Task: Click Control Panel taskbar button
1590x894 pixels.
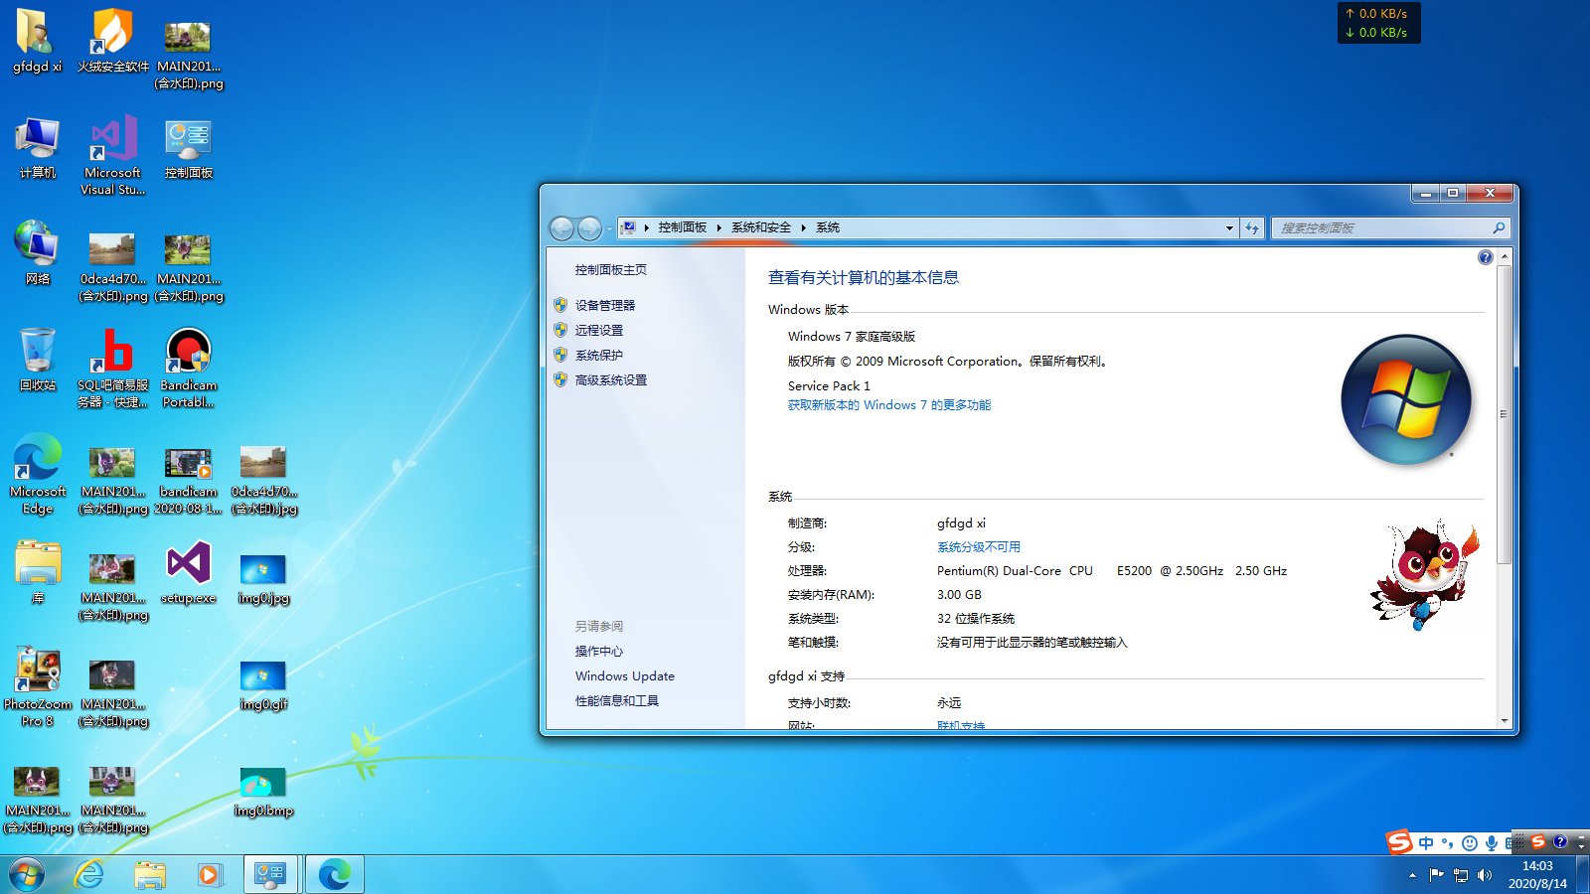Action: click(x=270, y=874)
